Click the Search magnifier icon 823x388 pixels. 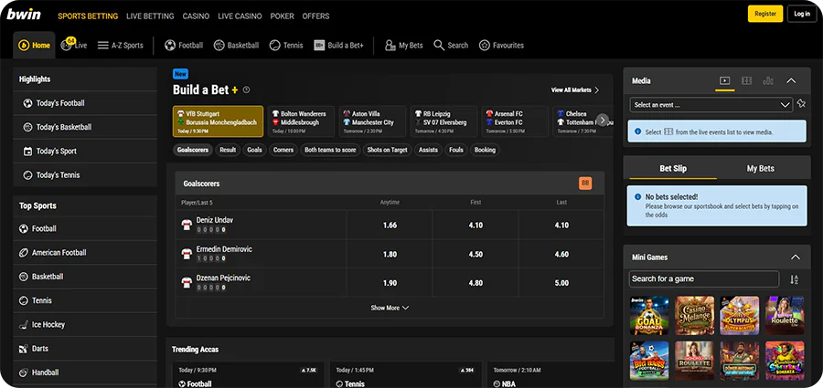[x=439, y=45]
